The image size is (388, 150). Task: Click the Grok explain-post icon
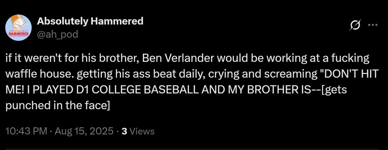point(355,25)
